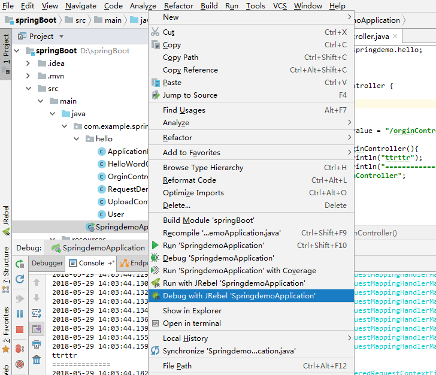Click the console Down stack trace arrow
The image size is (436, 375).
37,298
